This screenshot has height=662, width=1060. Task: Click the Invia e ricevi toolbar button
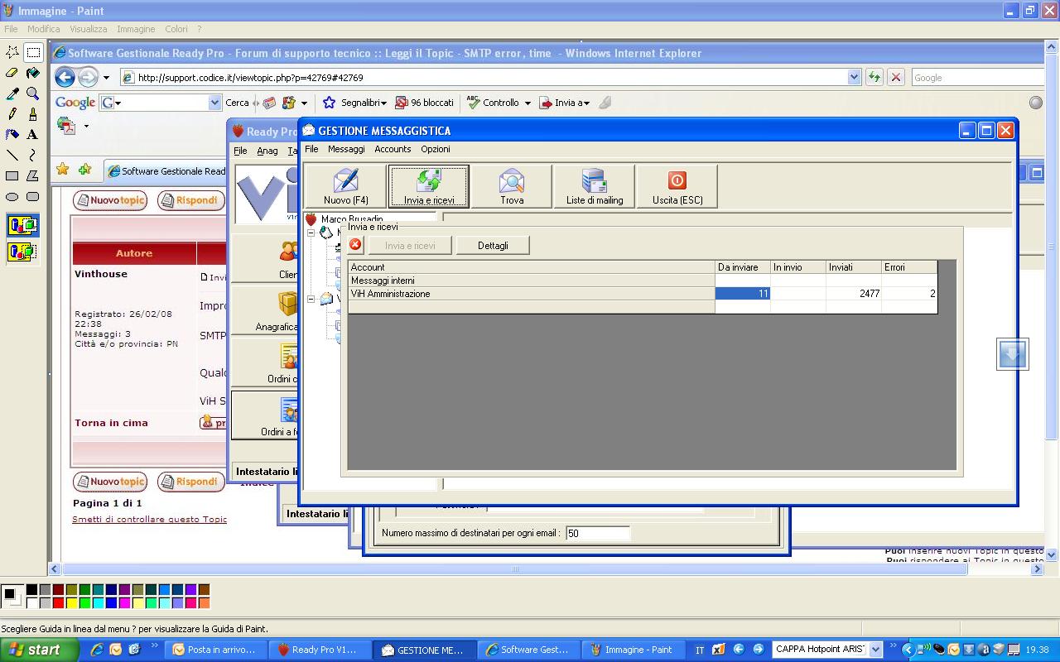(429, 186)
